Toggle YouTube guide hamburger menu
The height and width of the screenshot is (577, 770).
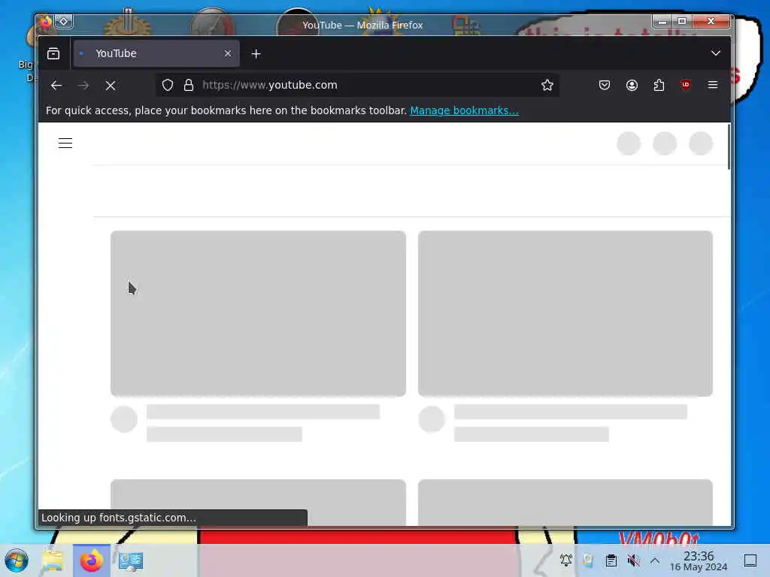tap(65, 143)
